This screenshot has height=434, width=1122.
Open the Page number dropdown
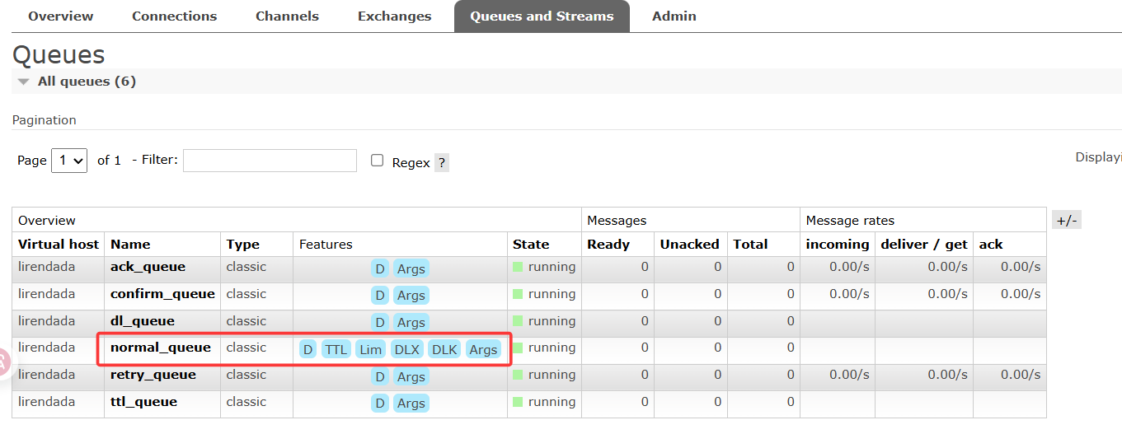(69, 161)
